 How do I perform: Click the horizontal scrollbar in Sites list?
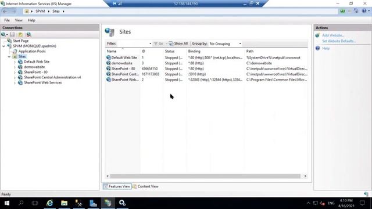tap(205, 176)
